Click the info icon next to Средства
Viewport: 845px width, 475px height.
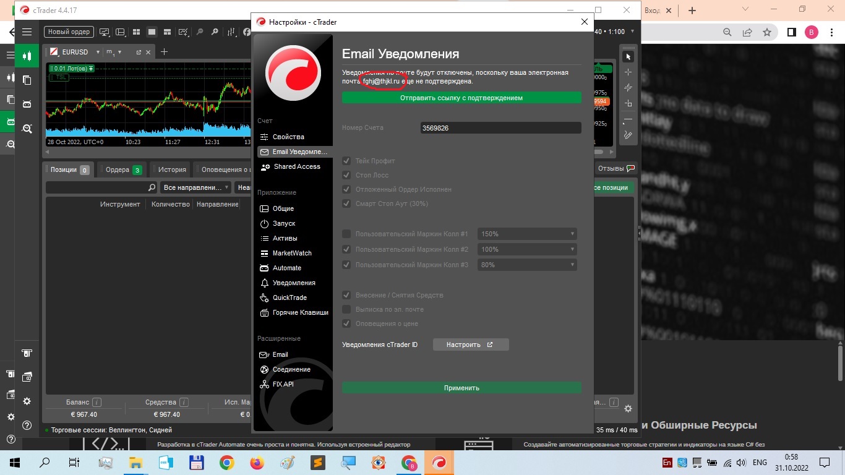click(x=182, y=402)
